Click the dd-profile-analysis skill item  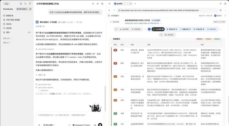pyautogui.click(x=45, y=49)
